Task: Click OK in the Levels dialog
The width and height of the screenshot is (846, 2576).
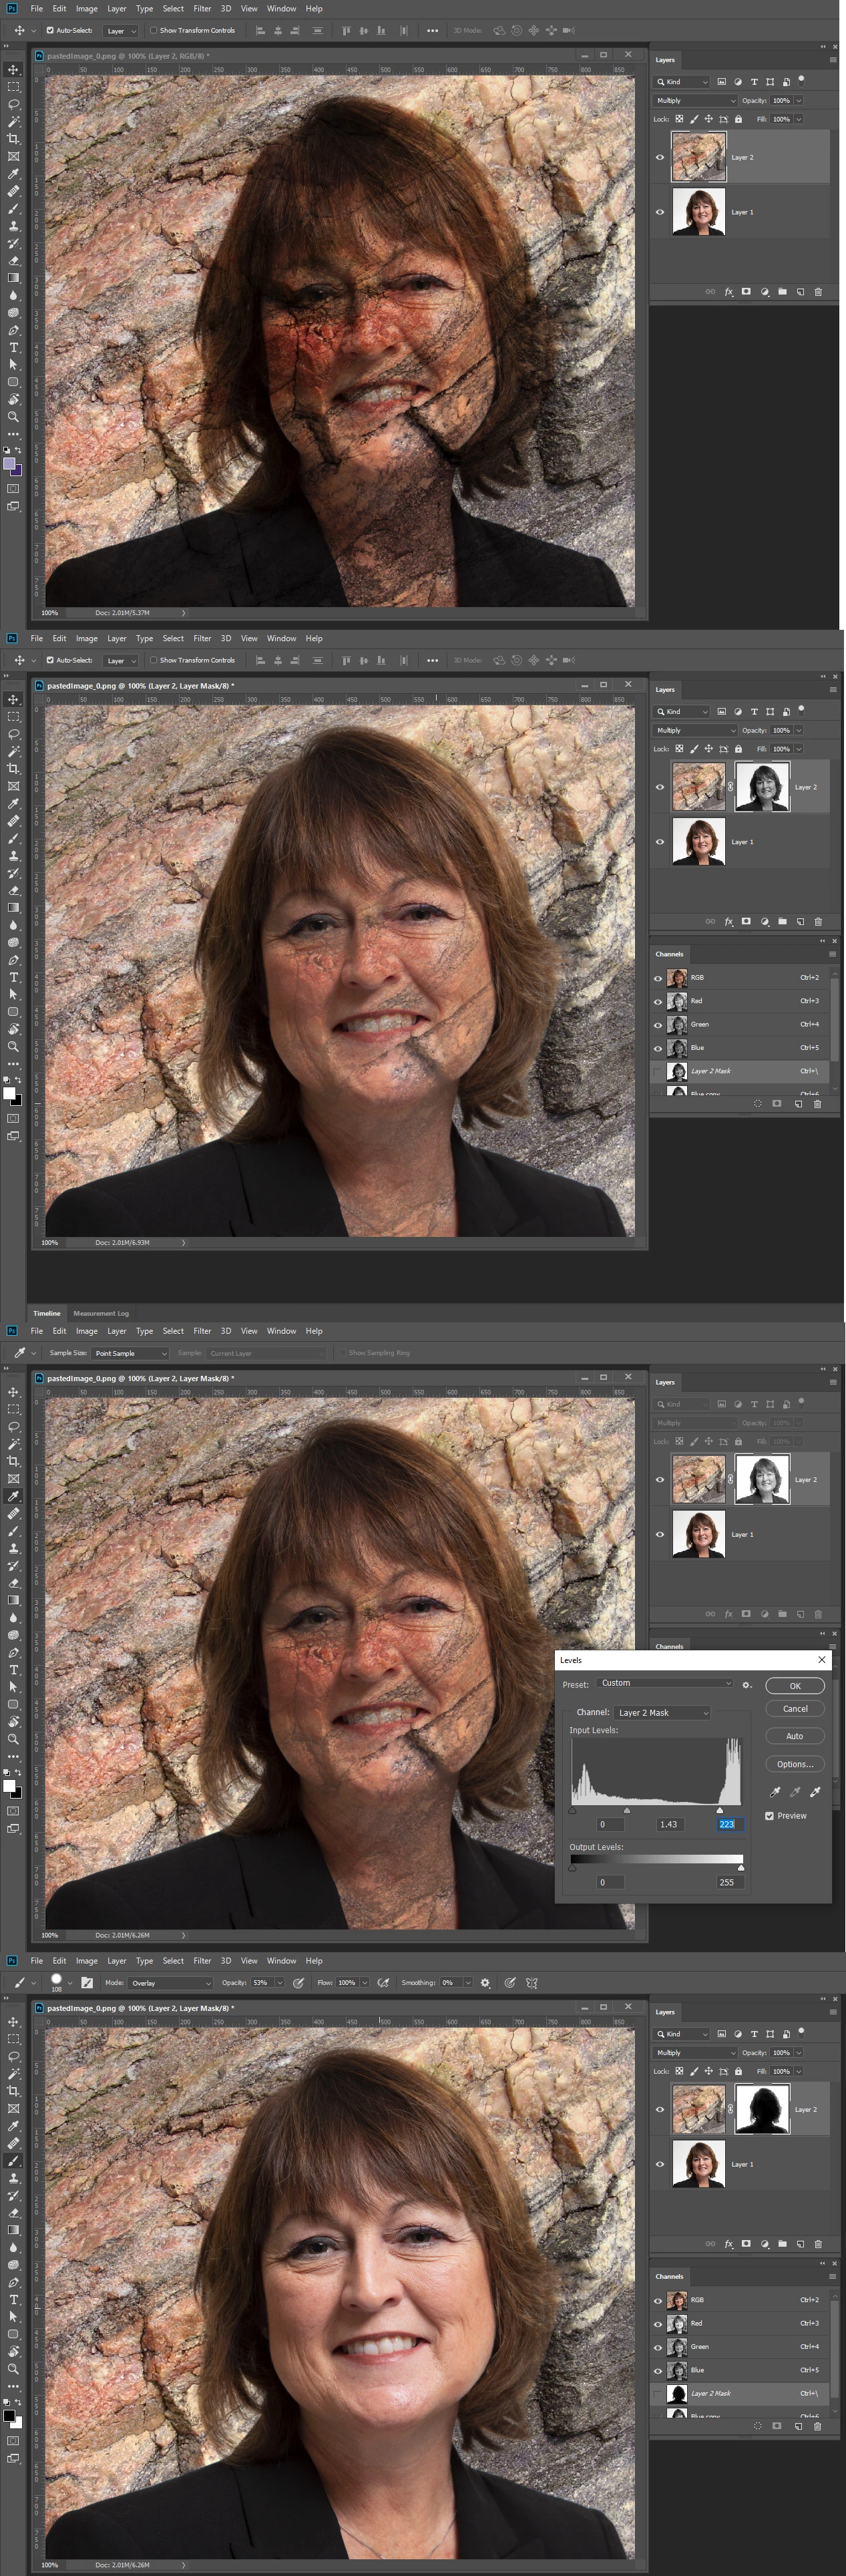Action: pos(795,1686)
